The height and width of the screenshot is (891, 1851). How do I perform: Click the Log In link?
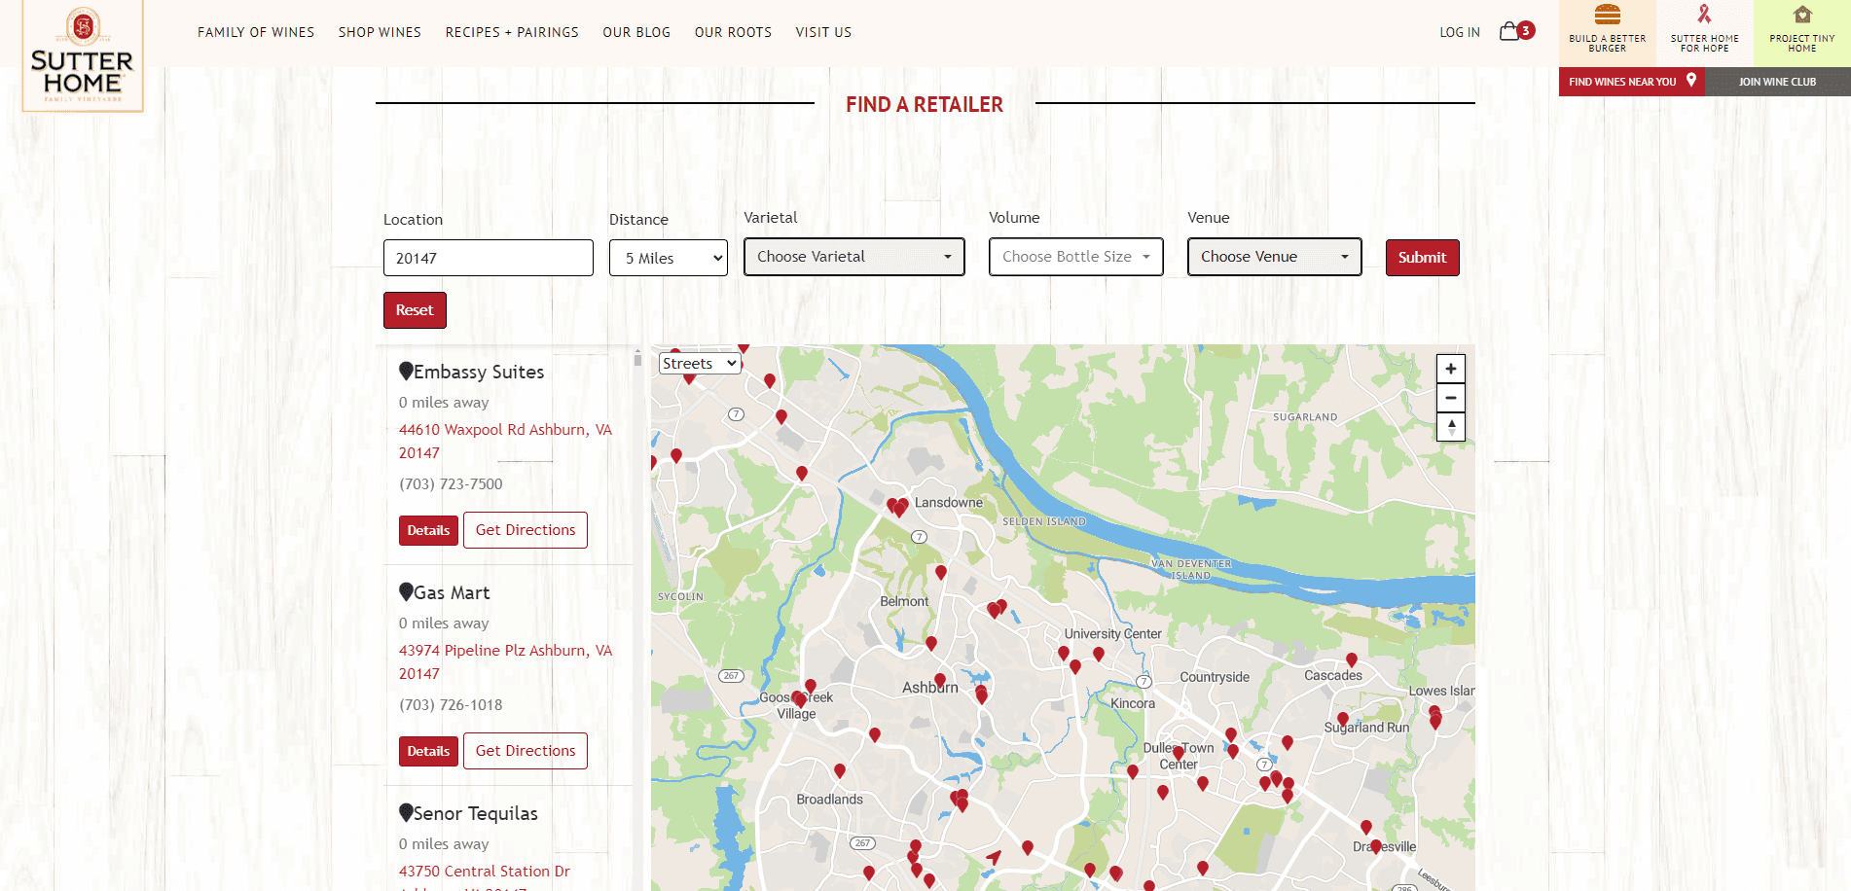(x=1460, y=32)
